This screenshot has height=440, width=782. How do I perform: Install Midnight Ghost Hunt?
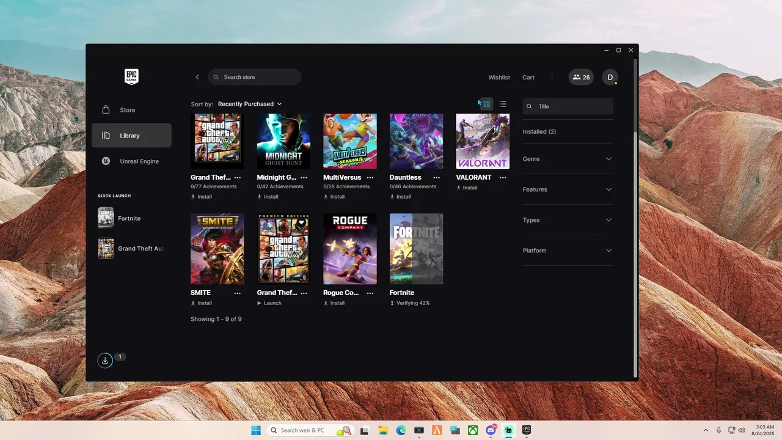click(268, 197)
